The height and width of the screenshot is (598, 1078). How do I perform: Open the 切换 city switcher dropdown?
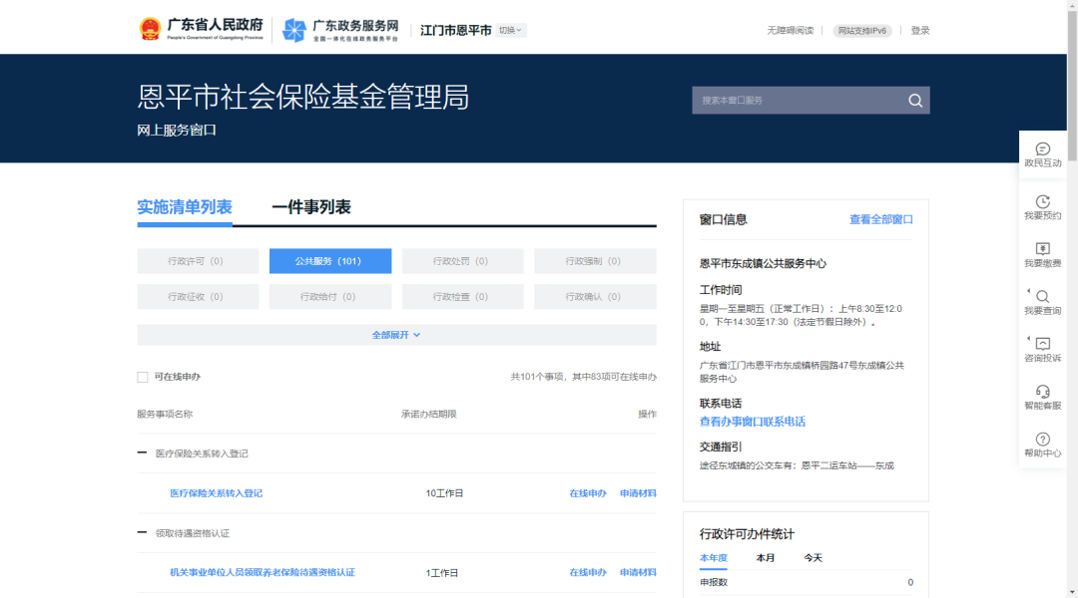(510, 30)
